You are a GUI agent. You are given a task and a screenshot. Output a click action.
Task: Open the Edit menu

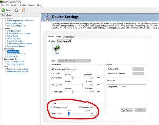(7, 5)
